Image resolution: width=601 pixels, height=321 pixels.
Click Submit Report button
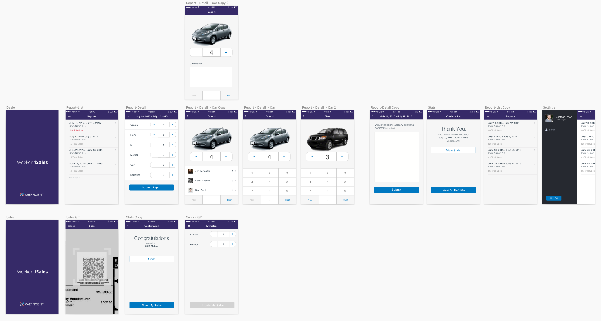click(152, 187)
